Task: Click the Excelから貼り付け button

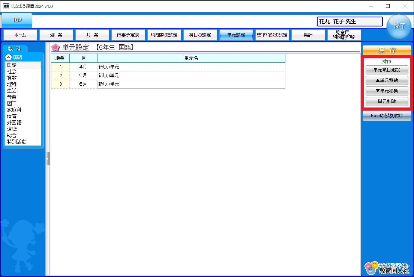Action: click(387, 116)
